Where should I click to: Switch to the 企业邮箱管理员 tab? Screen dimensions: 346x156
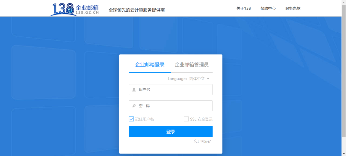(192, 65)
